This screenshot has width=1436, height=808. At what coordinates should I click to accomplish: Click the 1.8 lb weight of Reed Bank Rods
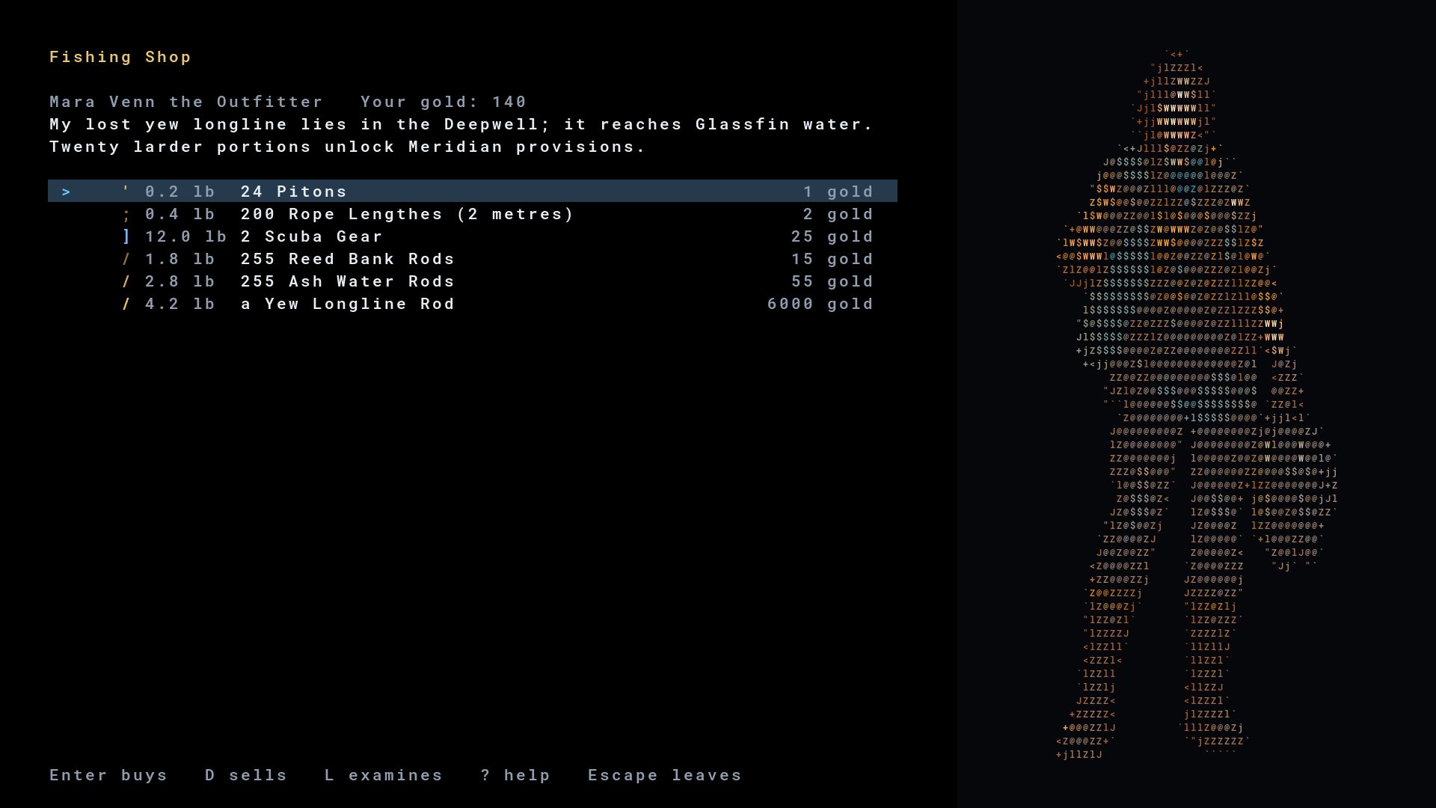(180, 259)
